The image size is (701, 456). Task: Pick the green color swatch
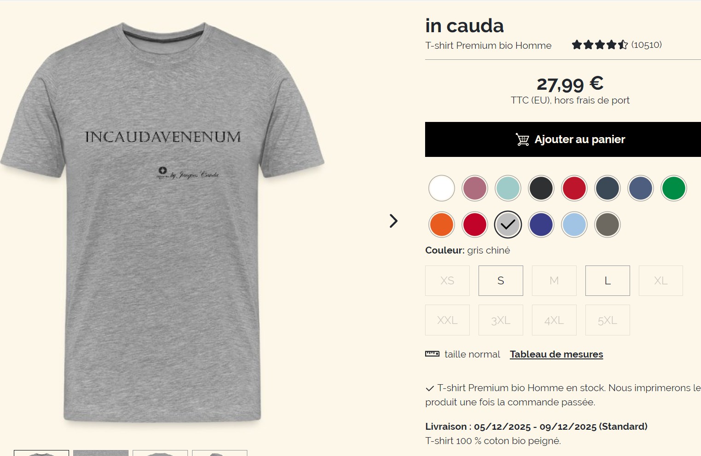[x=674, y=188]
